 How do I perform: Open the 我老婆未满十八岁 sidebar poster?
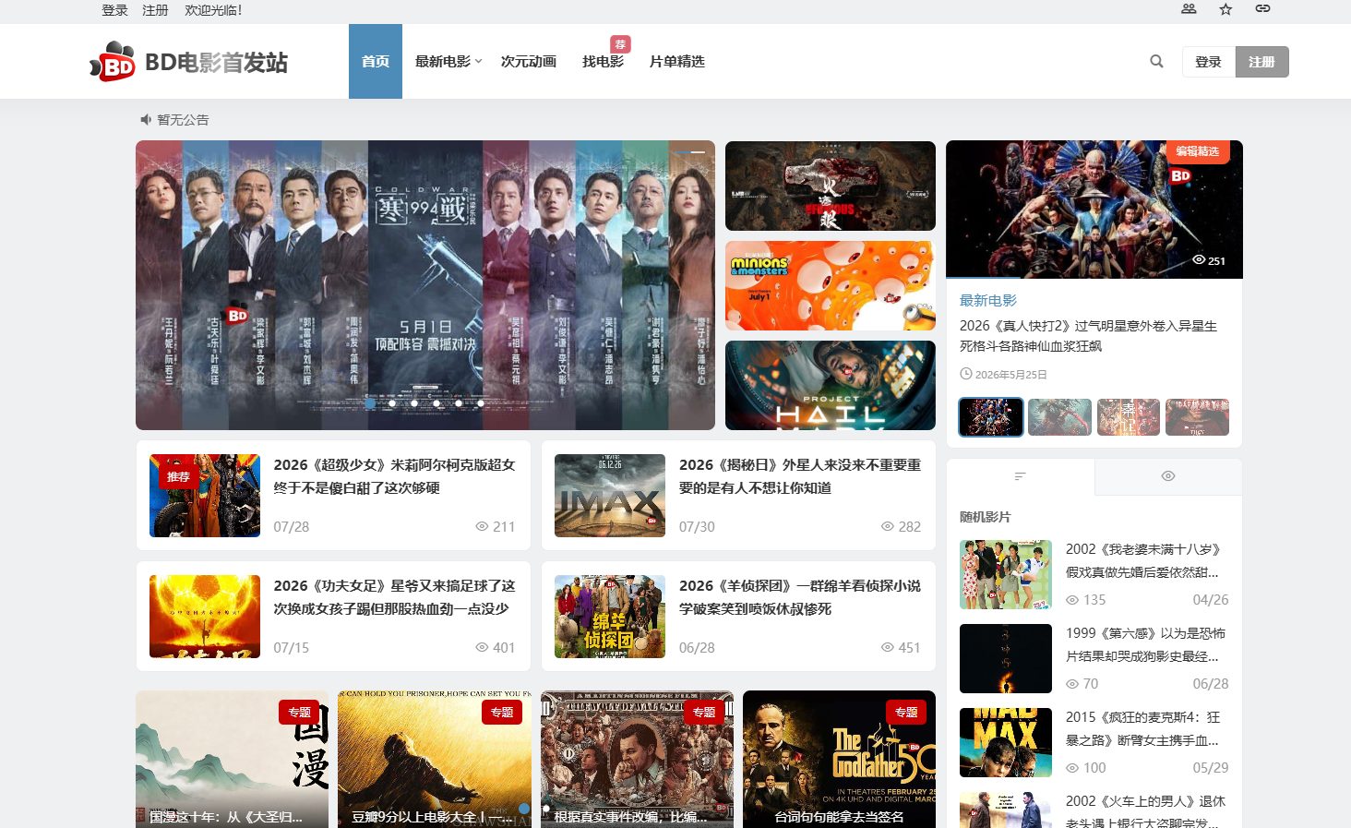[x=1006, y=574]
